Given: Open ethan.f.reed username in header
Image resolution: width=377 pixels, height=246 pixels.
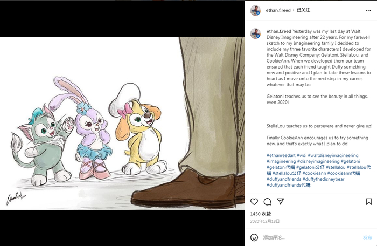Looking at the screenshot, I should coord(278,10).
